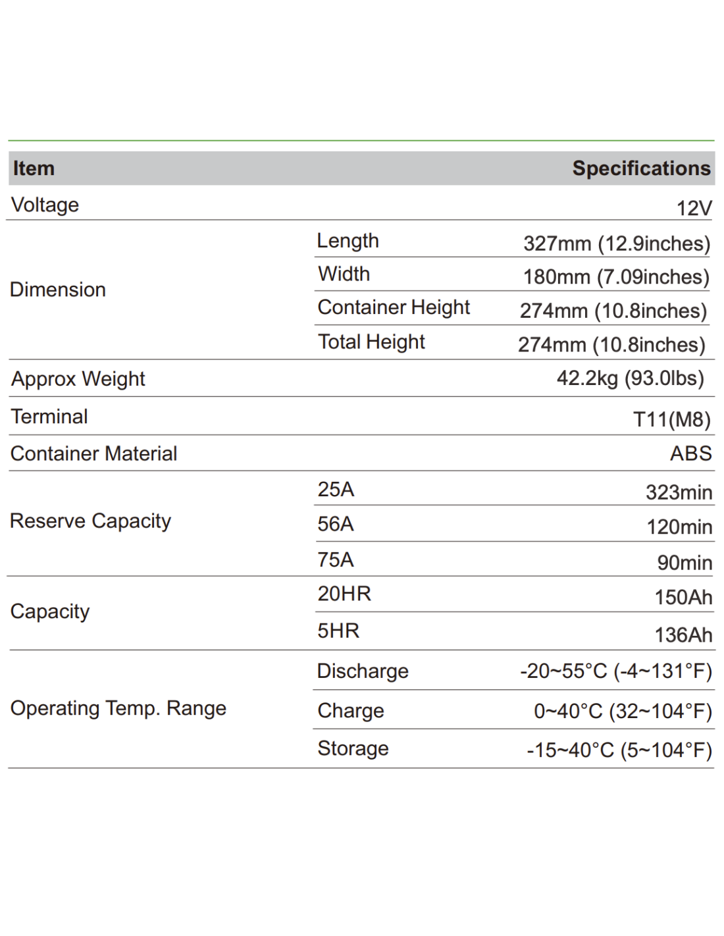The width and height of the screenshot is (724, 936).
Task: Select the Discharge temperature range value
Action: 615,671
